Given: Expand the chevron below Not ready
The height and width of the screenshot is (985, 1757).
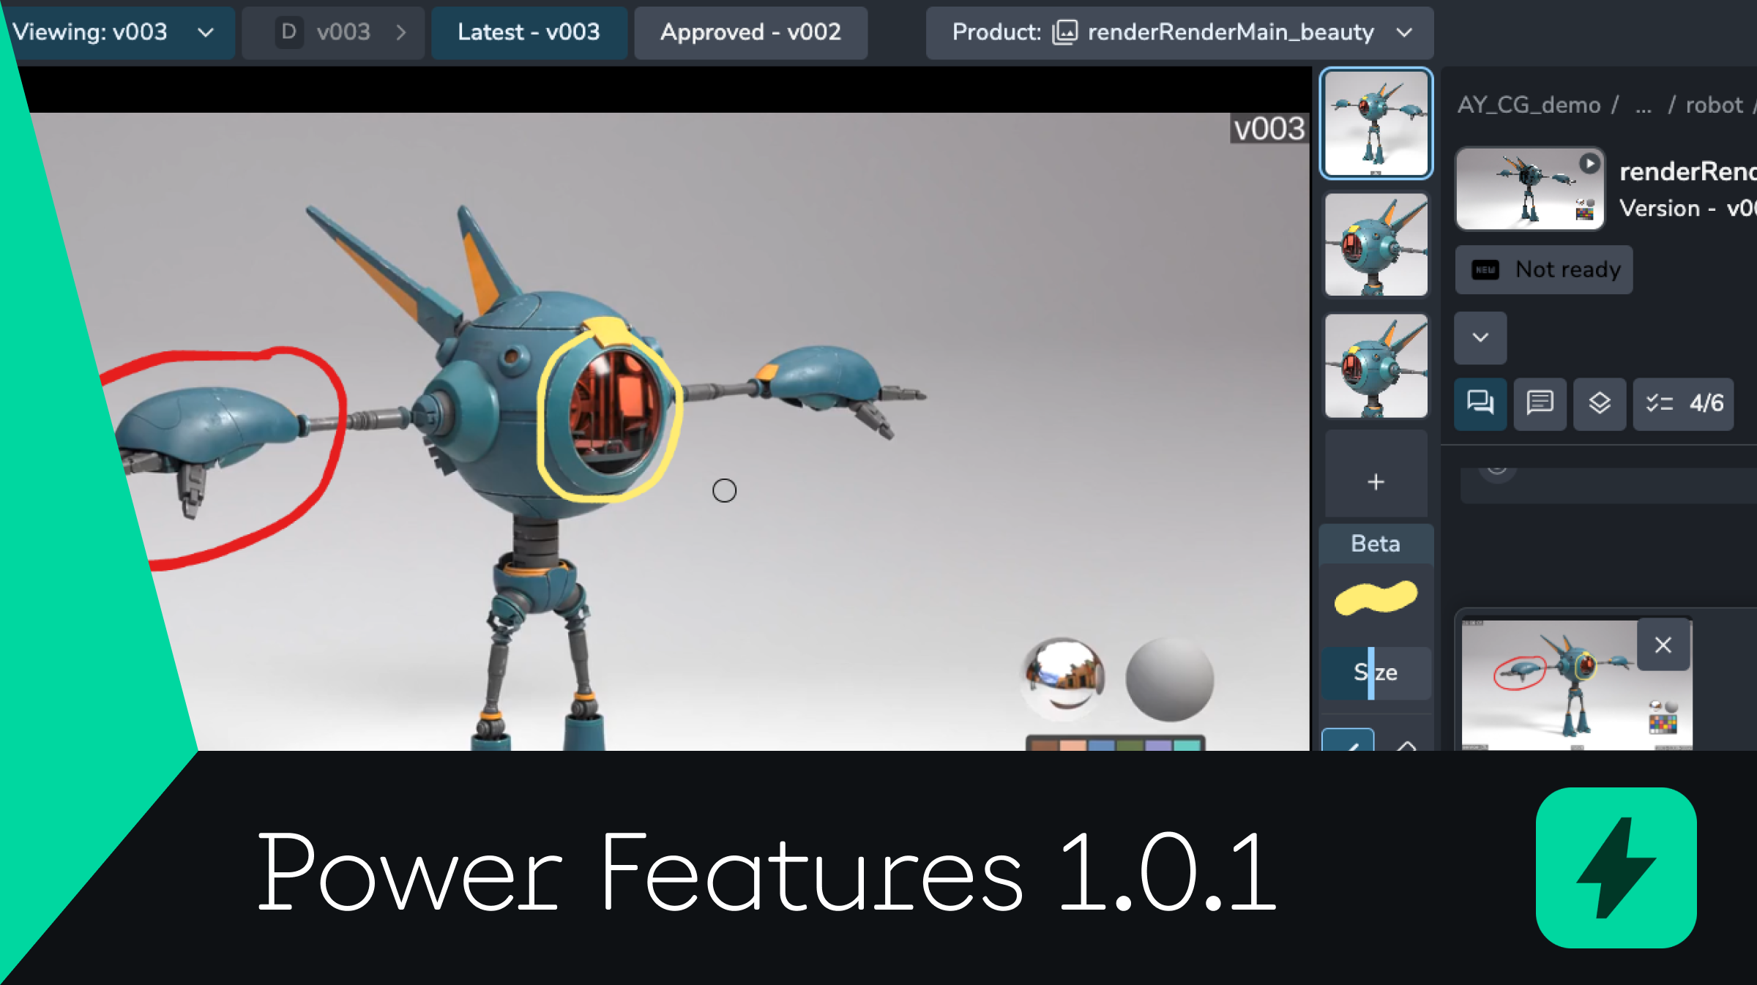Looking at the screenshot, I should coord(1480,337).
